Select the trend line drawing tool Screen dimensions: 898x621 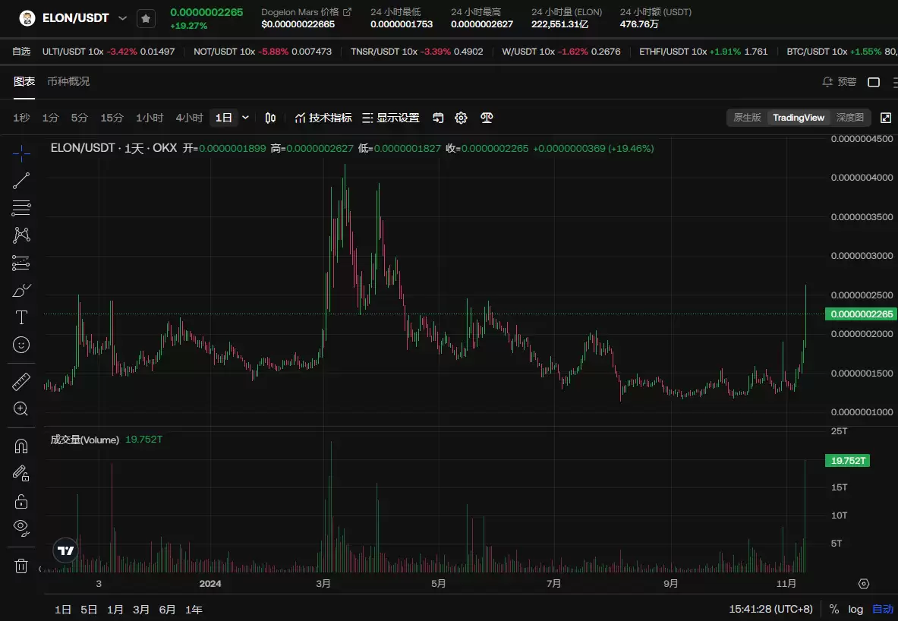[21, 181]
